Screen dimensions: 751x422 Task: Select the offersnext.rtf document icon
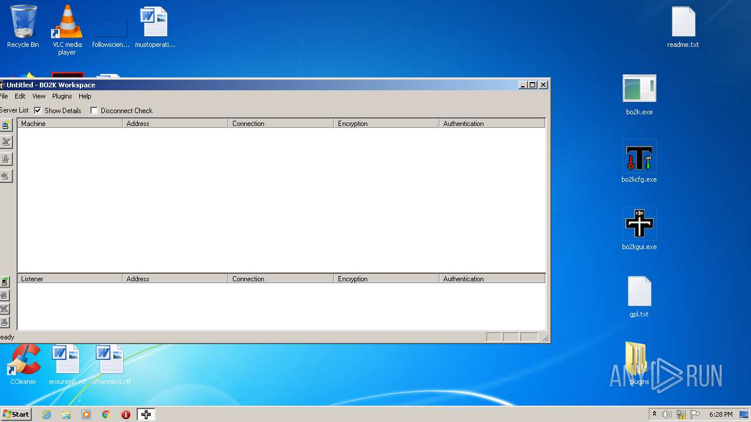[x=111, y=364]
